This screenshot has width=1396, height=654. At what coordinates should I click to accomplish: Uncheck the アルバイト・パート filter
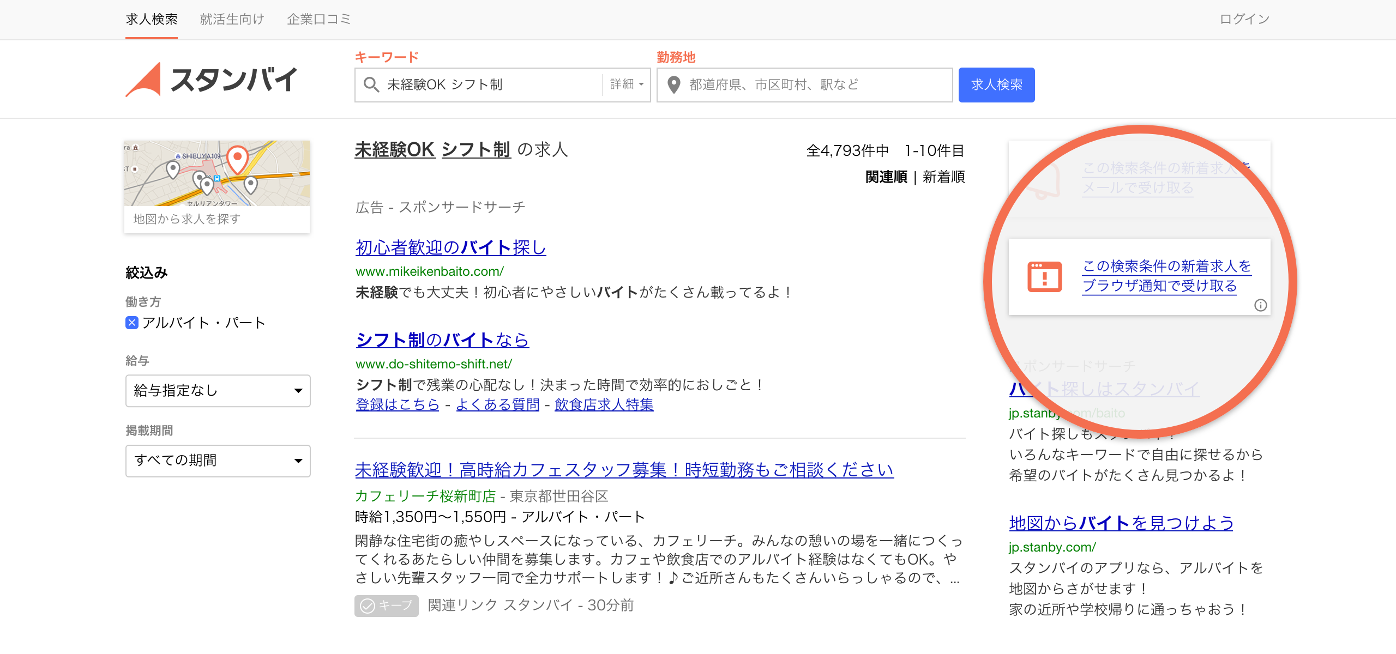132,323
